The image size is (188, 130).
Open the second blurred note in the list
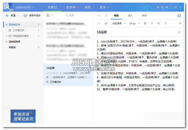(68, 52)
